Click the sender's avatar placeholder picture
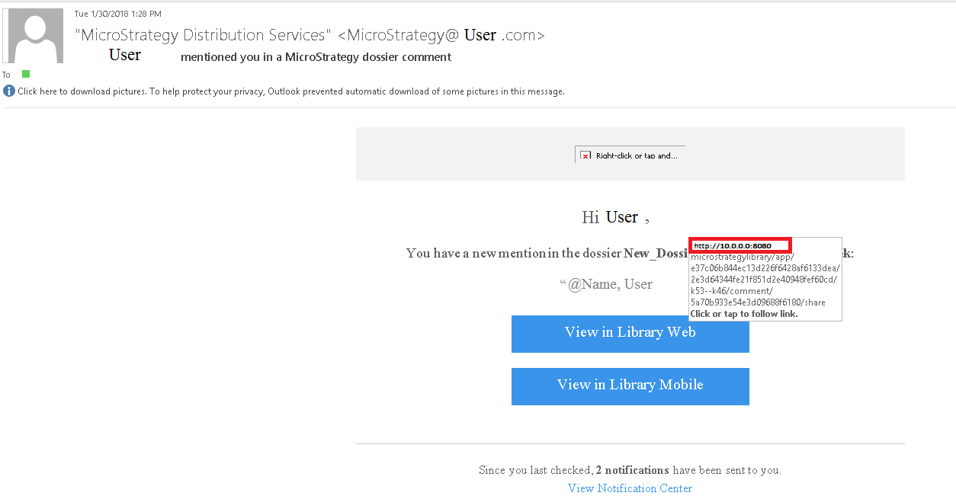Screen dimensions: 956x499 pyautogui.click(x=35, y=36)
